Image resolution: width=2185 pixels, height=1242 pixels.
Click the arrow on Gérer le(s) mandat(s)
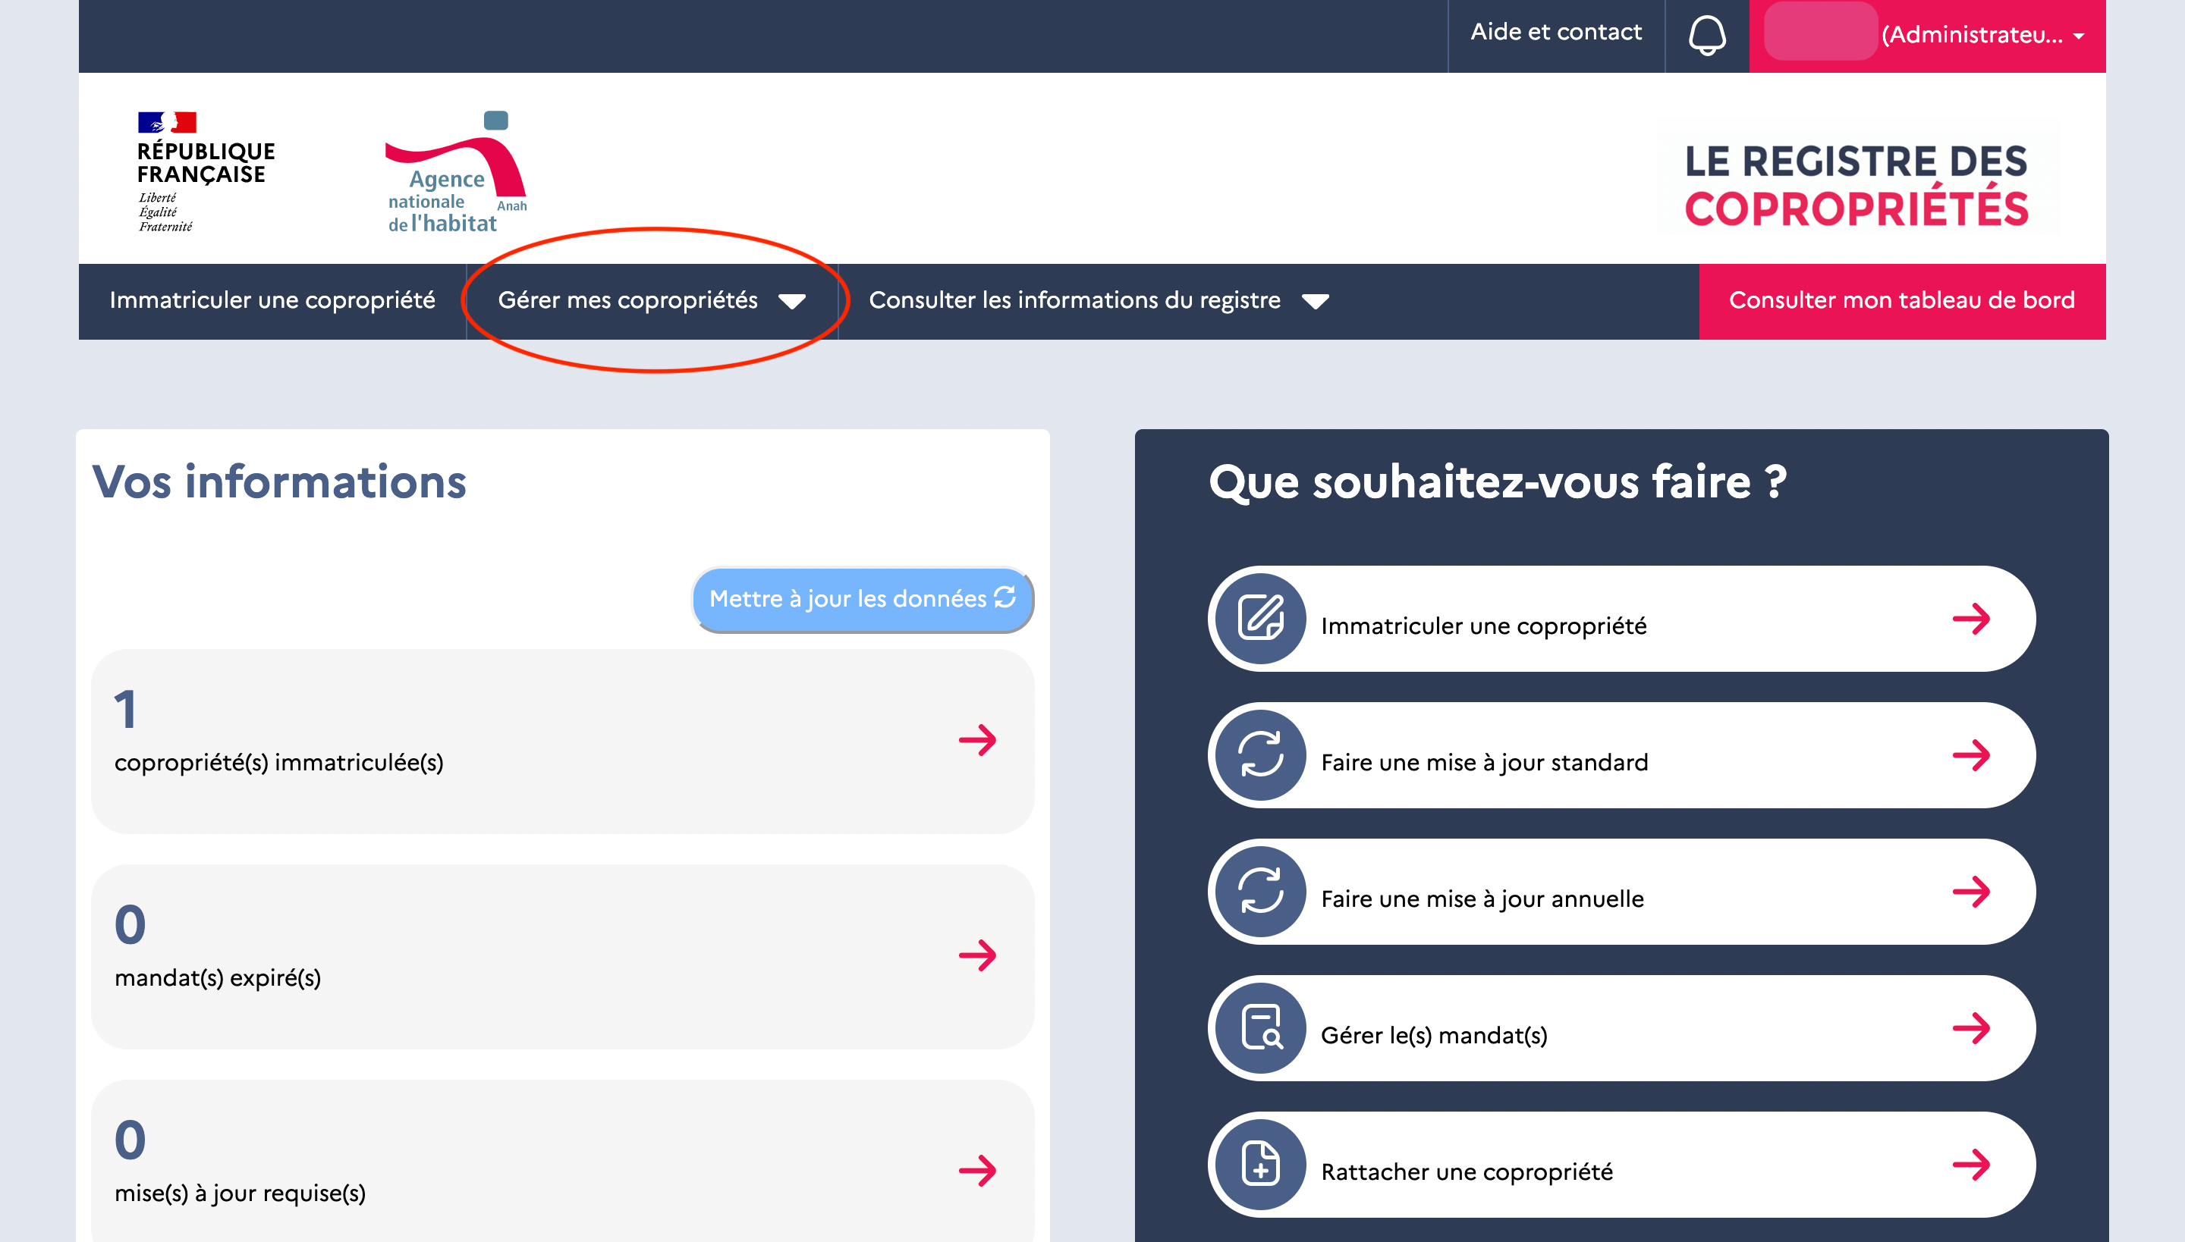pos(1972,1028)
